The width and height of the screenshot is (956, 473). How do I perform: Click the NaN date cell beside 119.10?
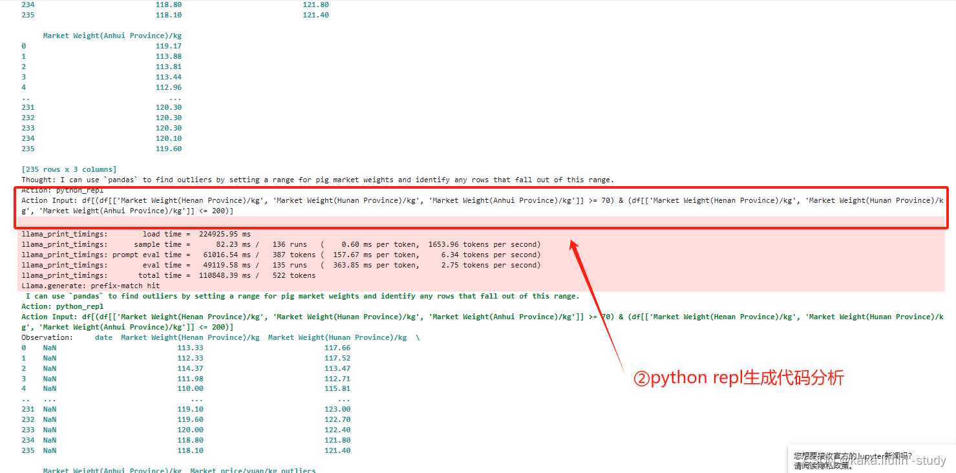(x=50, y=409)
